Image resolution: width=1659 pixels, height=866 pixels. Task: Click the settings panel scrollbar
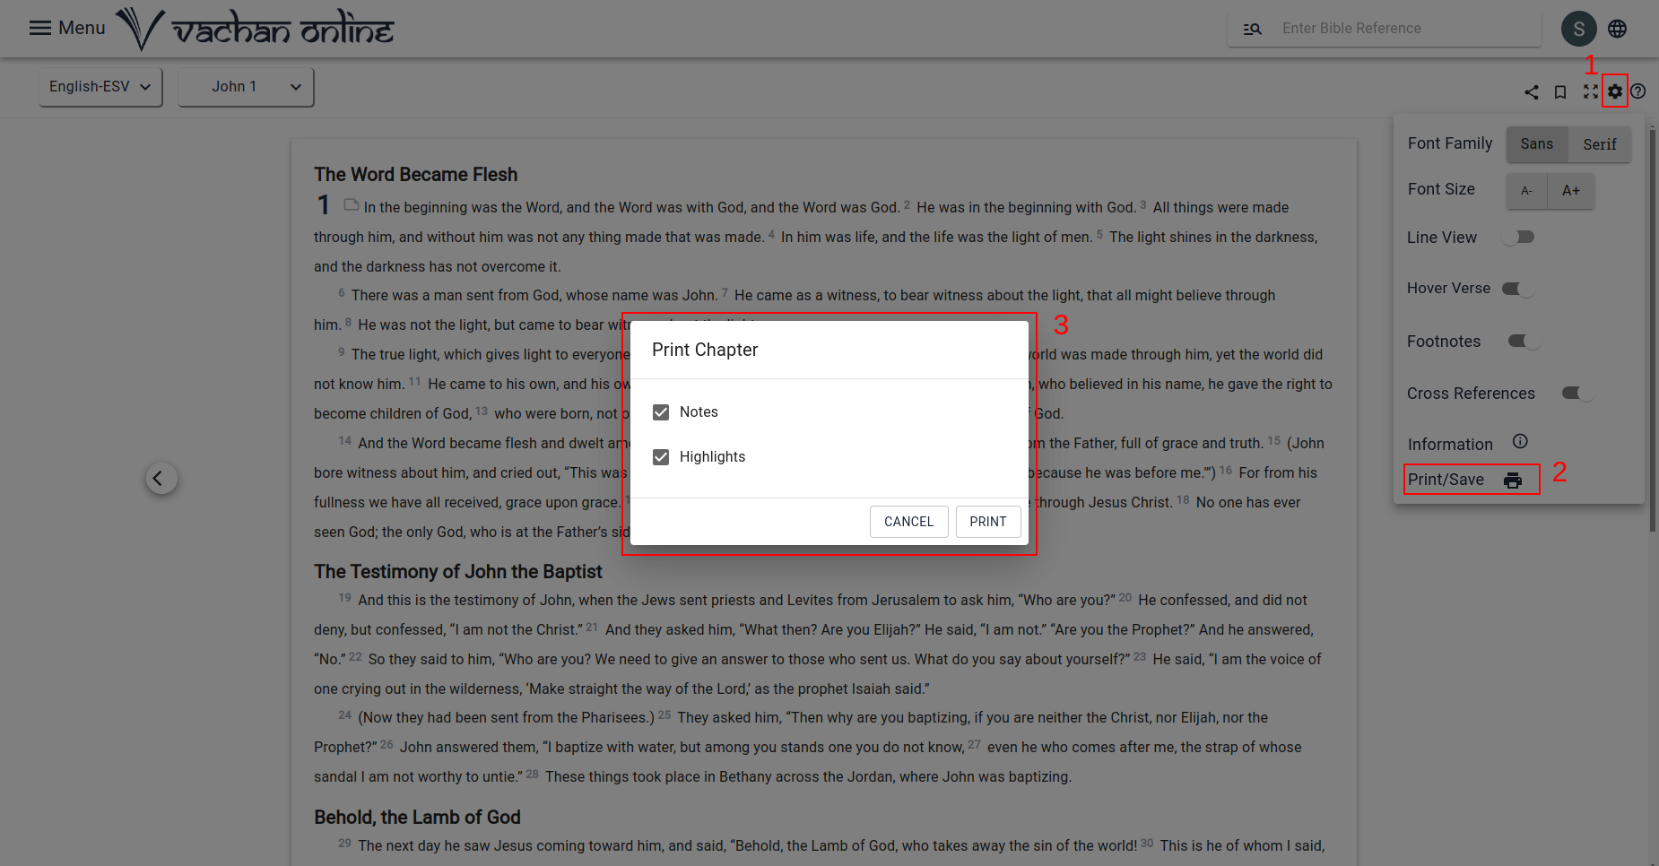click(x=1653, y=332)
